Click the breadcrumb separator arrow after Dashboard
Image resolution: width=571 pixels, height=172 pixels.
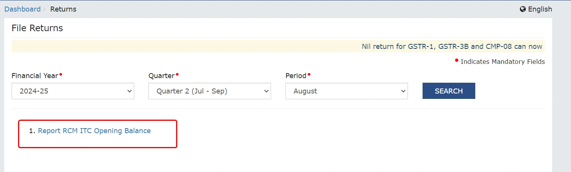point(45,9)
